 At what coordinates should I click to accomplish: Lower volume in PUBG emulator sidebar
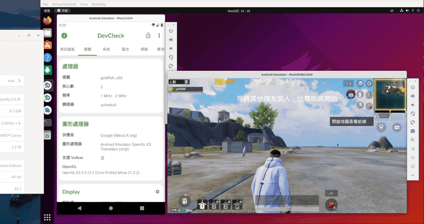tap(413, 105)
